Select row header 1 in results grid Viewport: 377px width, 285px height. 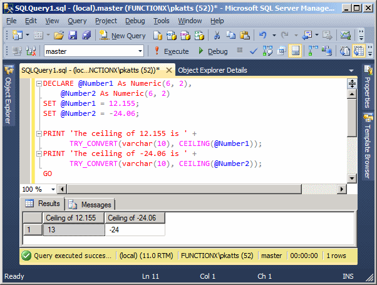click(33, 230)
